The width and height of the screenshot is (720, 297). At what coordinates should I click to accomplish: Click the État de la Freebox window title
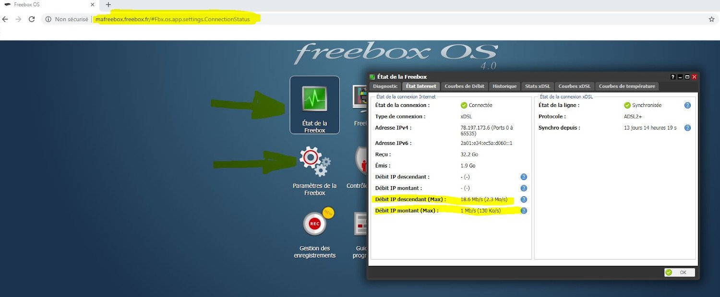402,77
